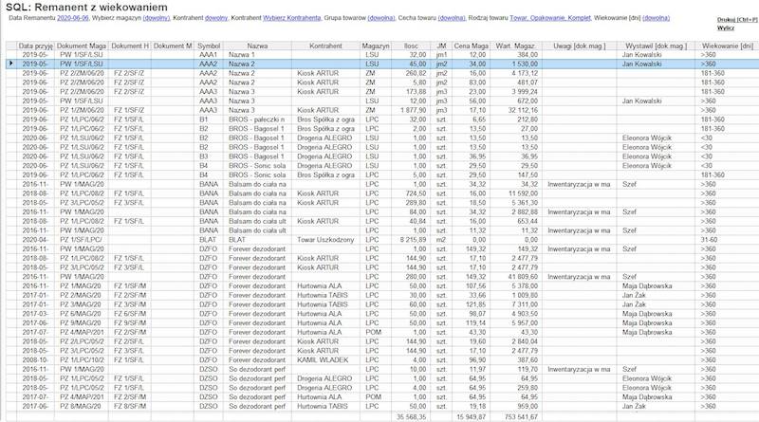Select the total quantity '35 568,35'
The height and width of the screenshot is (422, 759).
pos(411,416)
